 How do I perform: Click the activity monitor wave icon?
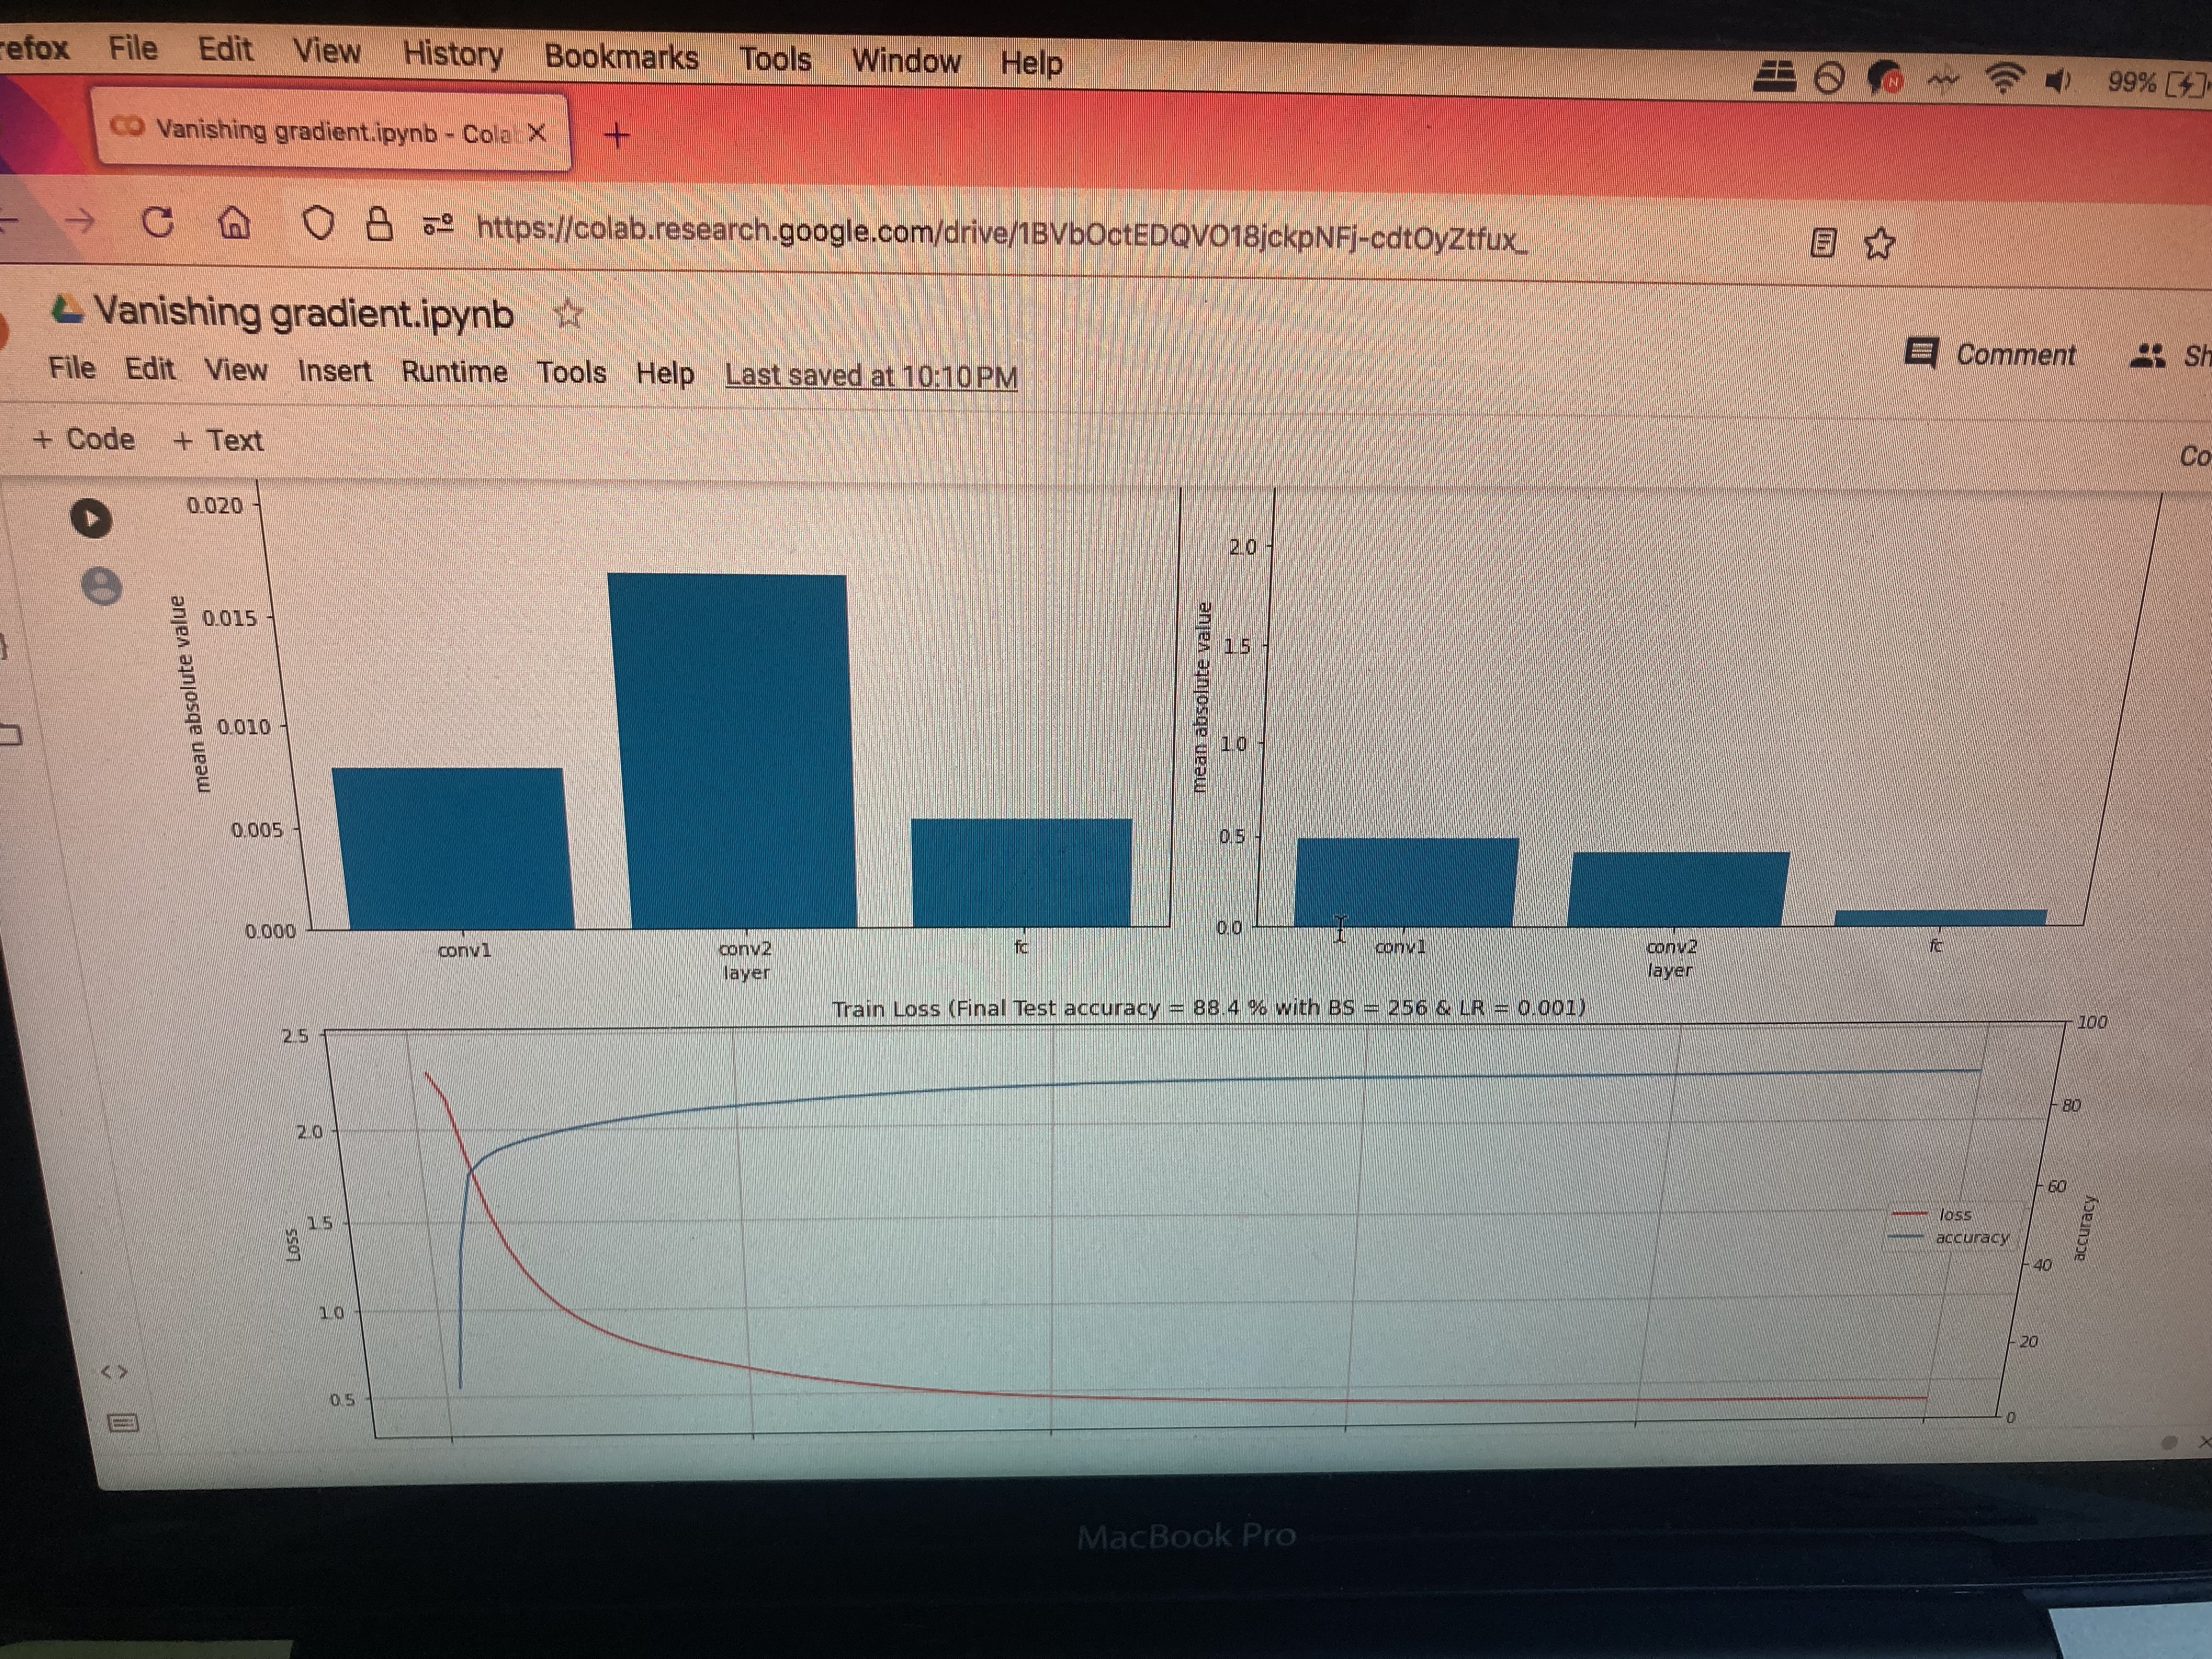click(x=1944, y=79)
